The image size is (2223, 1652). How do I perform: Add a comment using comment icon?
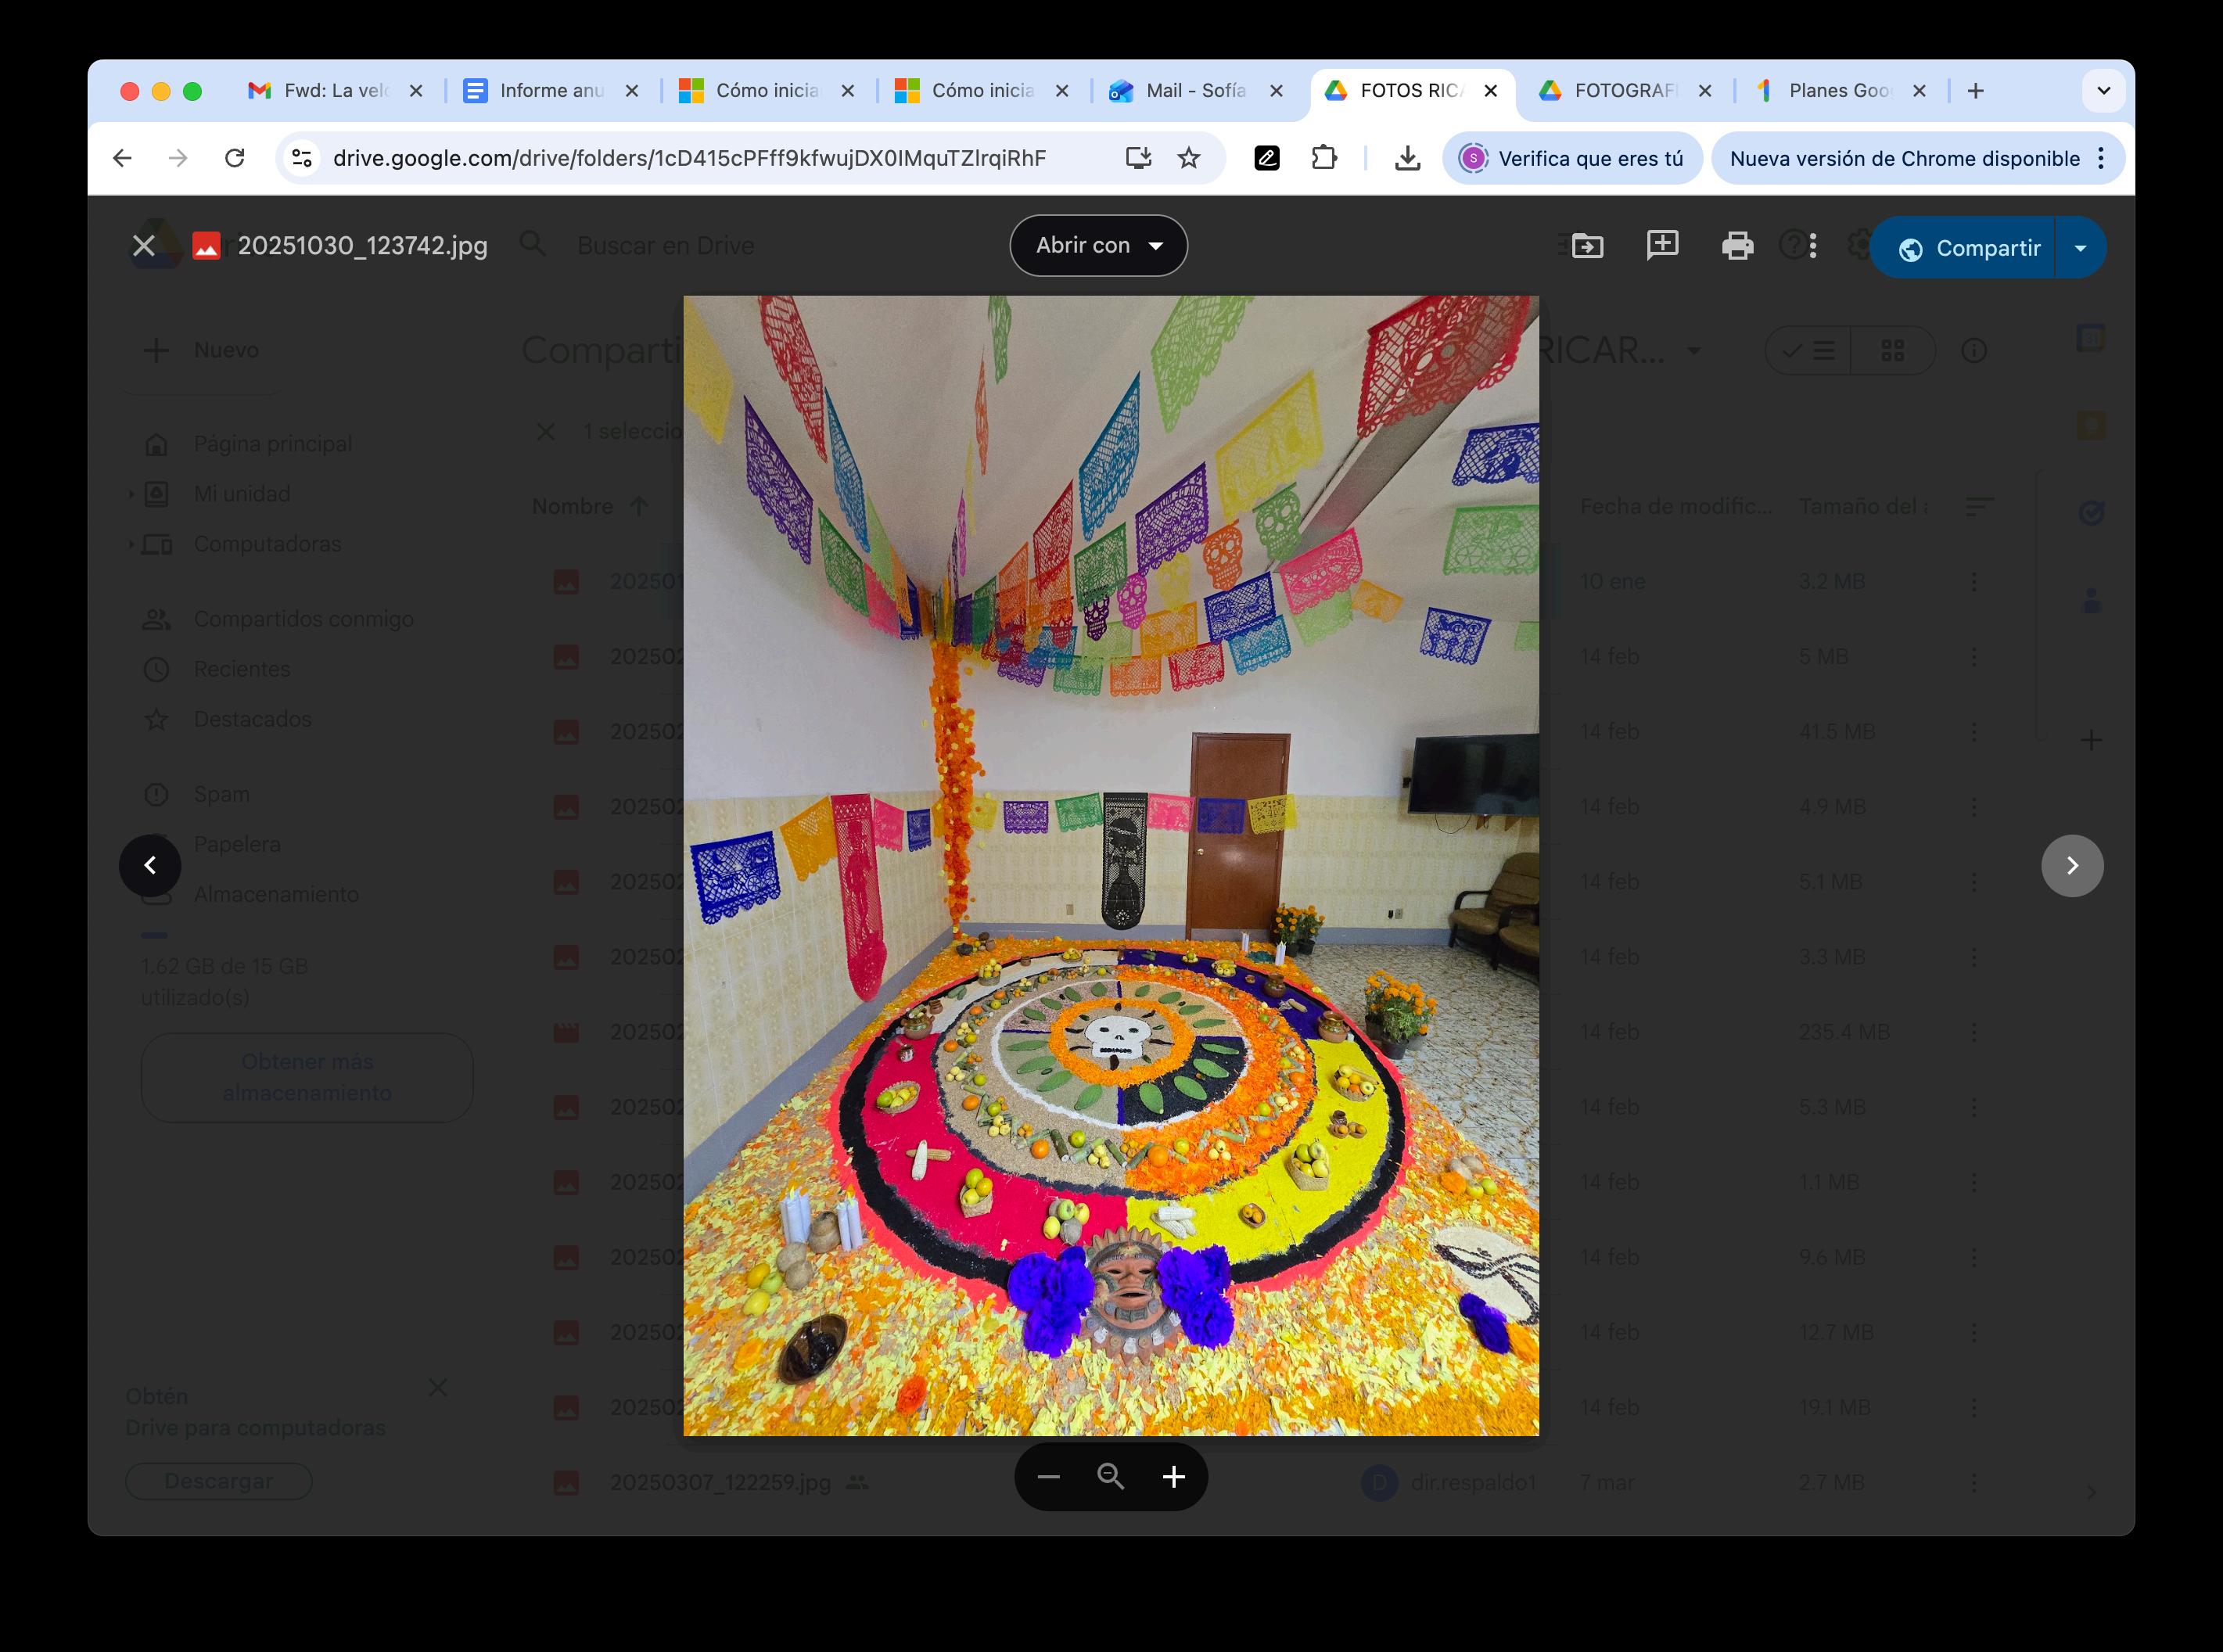(x=1662, y=245)
